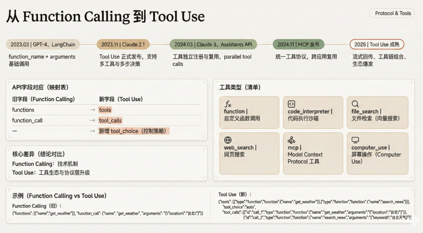423x233 pixels.
Task: Click the call_2 search_news JSON line
Action: [327, 217]
